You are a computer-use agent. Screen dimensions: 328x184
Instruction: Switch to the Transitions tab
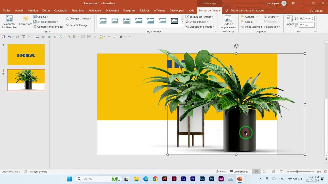(x=78, y=10)
